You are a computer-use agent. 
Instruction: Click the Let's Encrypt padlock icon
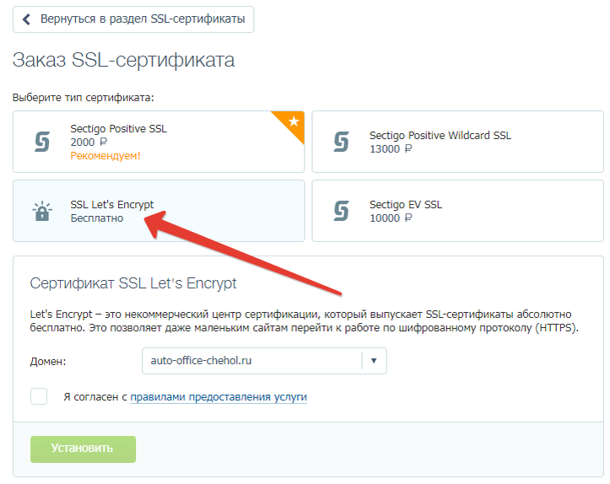pyautogui.click(x=42, y=211)
